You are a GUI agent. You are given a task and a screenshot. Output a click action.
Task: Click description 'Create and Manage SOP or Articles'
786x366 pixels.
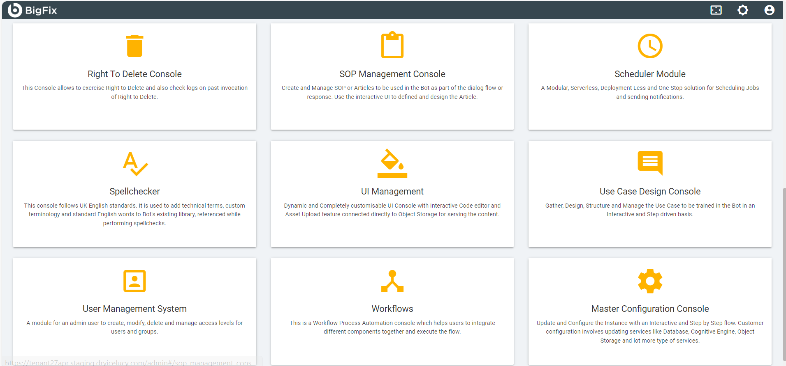coord(392,92)
